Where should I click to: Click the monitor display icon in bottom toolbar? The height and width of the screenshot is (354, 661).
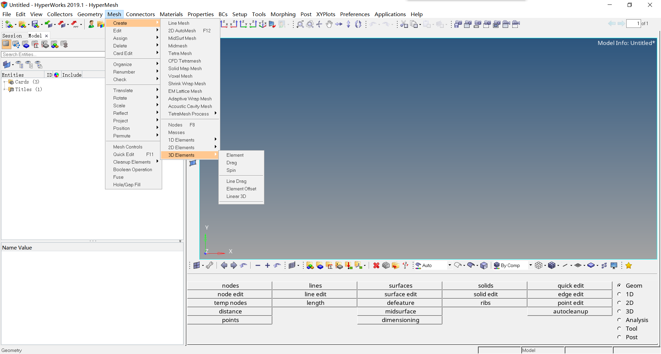[x=614, y=265]
